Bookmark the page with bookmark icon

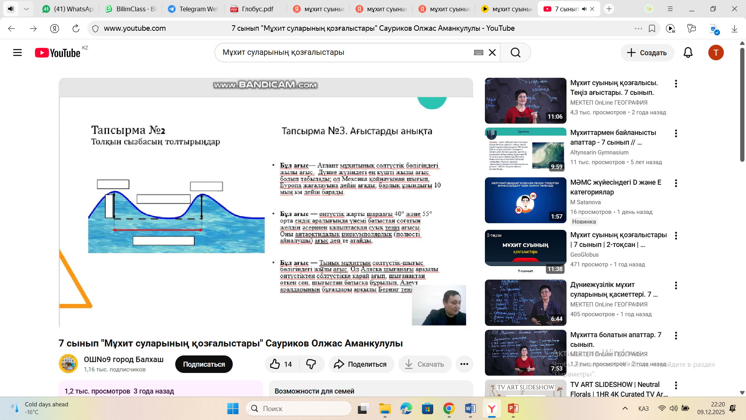(x=652, y=28)
